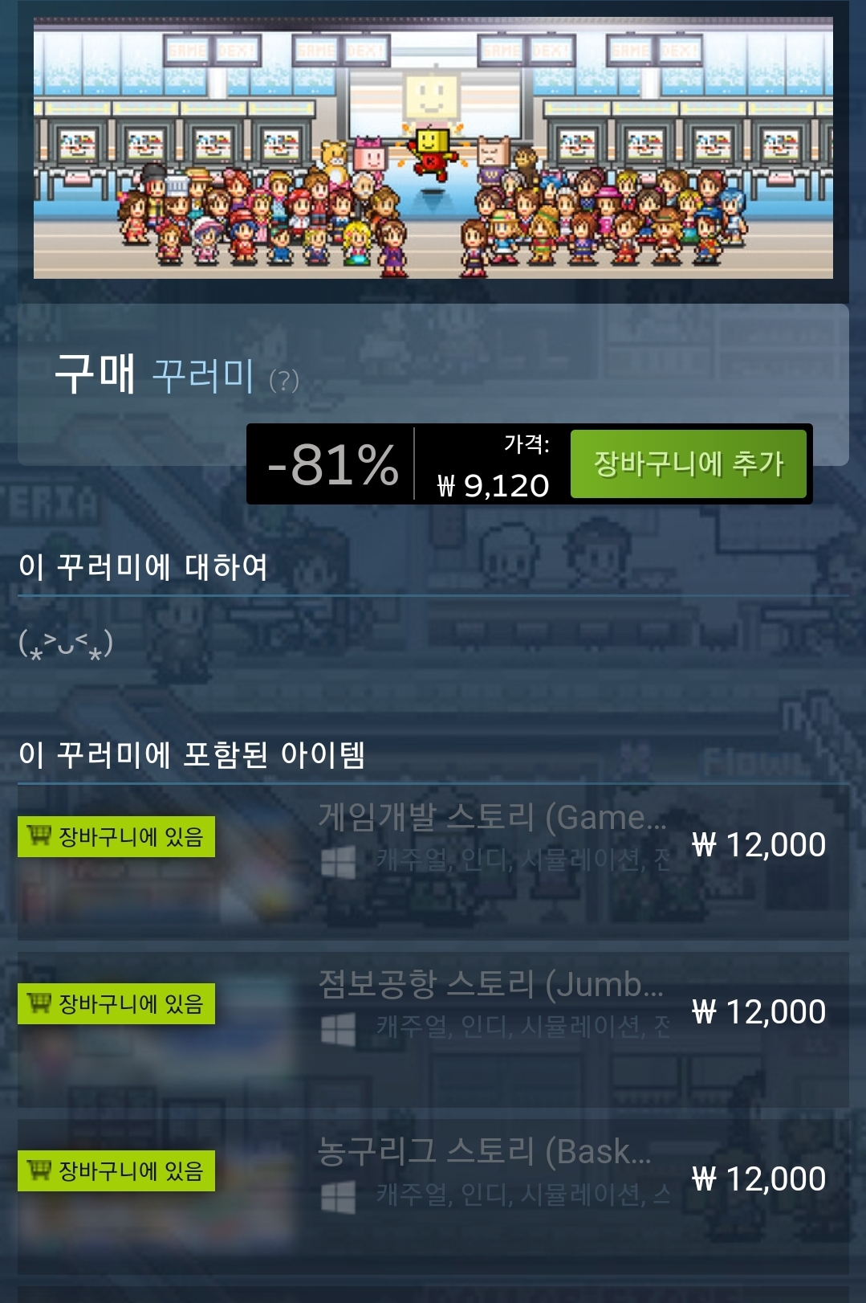Click 장바구니에 있음 badge on 점보공항 스토리

116,1003
